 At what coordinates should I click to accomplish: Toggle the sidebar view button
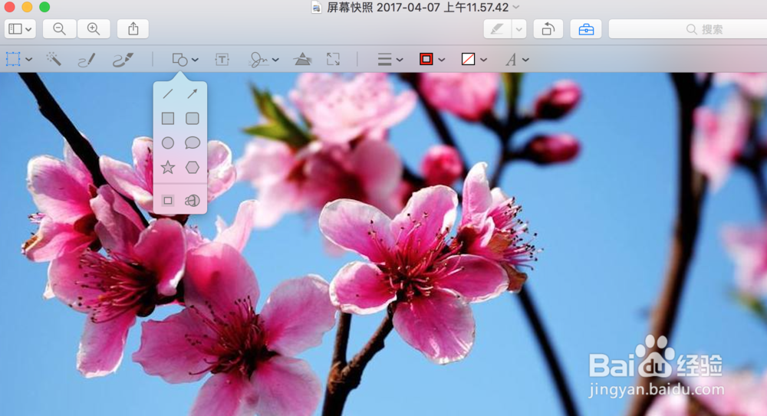click(20, 29)
